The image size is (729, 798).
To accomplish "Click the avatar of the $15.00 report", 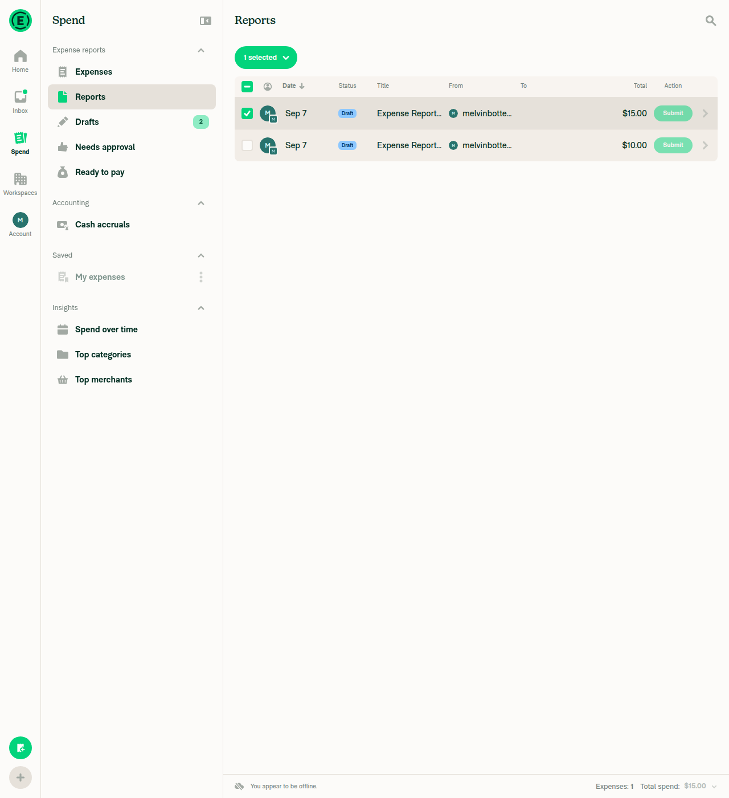I will [x=268, y=113].
